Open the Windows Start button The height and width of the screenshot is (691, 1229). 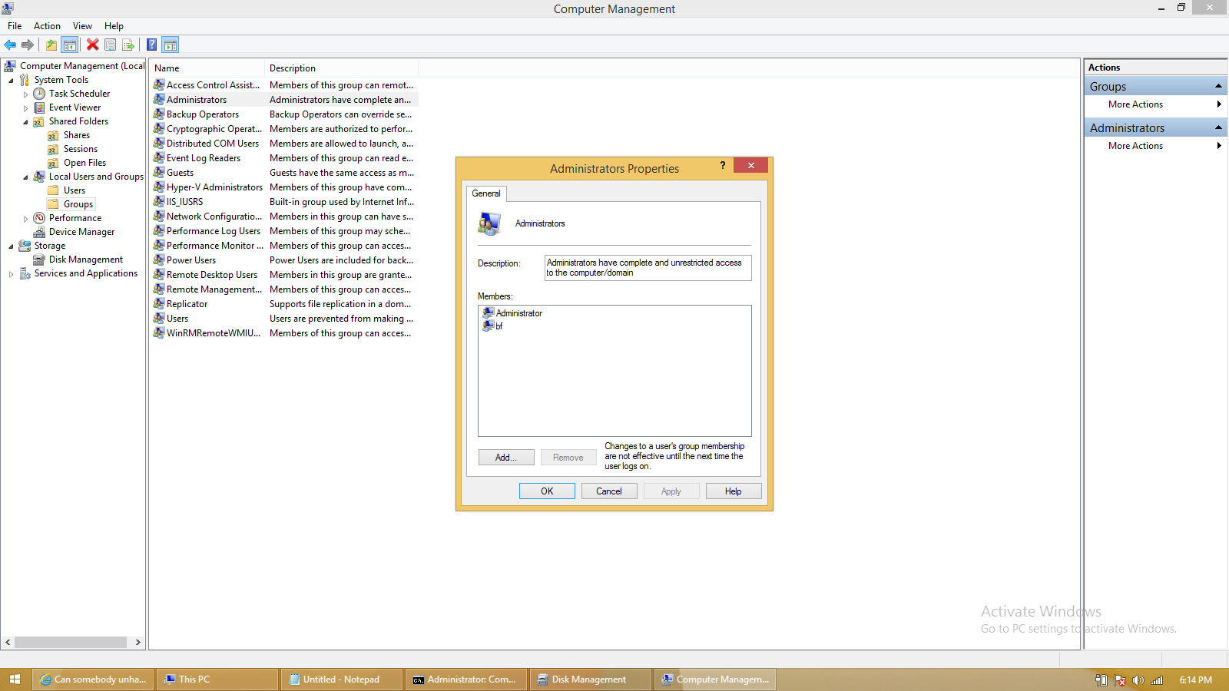click(15, 679)
